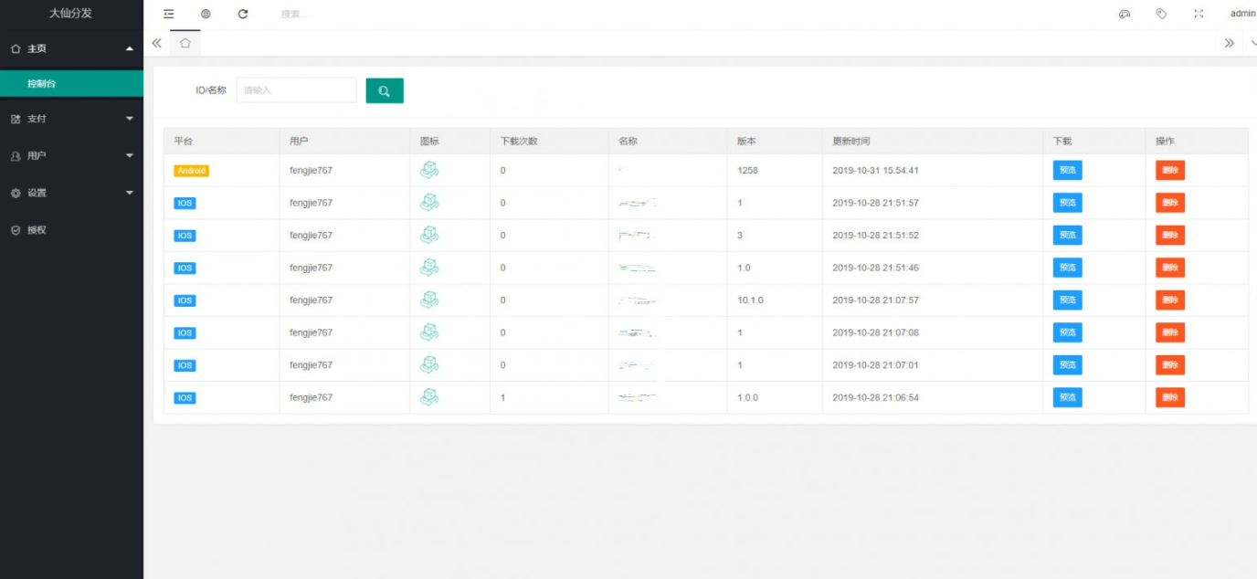Screen dimensions: 1257x579
Task: Click app icon in the 21:07:08 row
Action: click(428, 332)
